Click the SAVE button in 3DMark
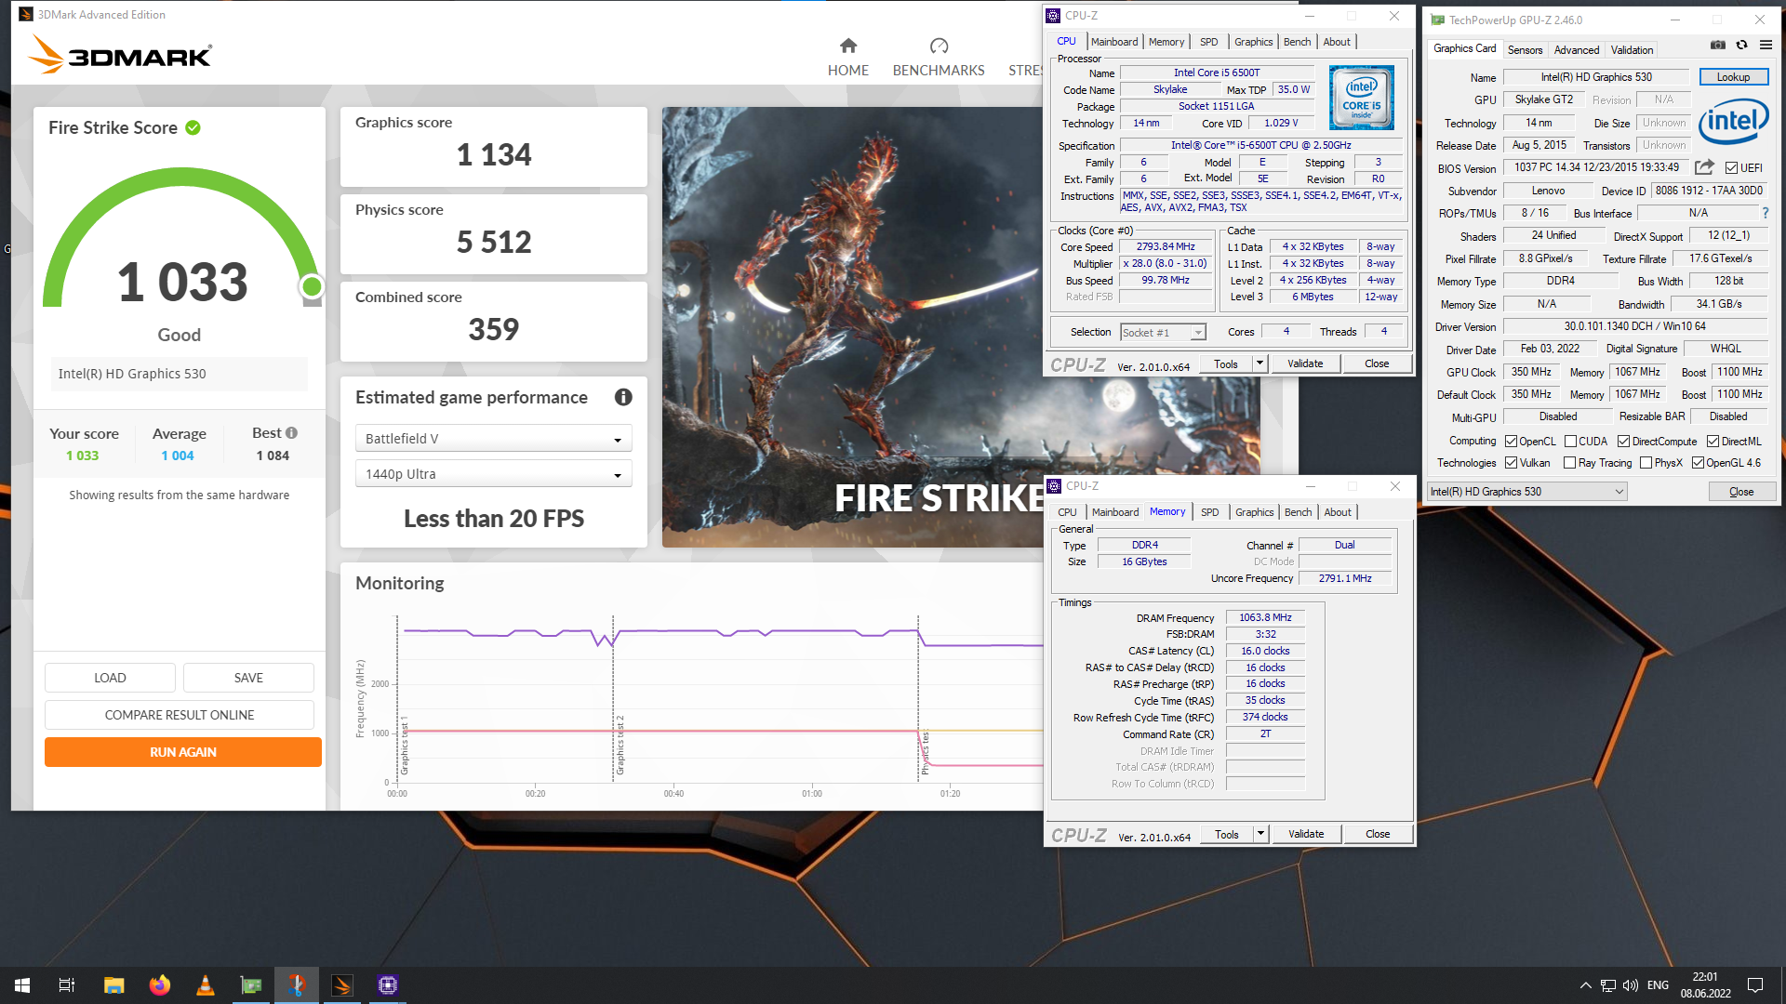Image resolution: width=1786 pixels, height=1004 pixels. click(248, 678)
